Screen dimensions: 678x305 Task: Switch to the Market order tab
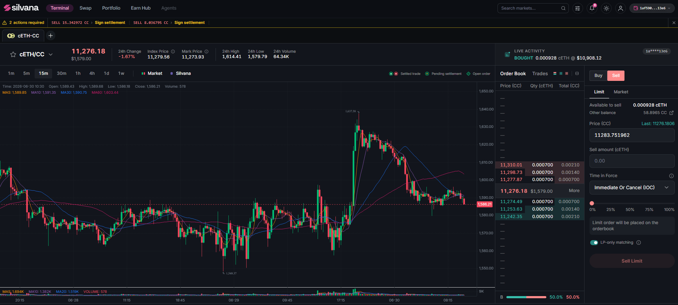click(x=621, y=92)
